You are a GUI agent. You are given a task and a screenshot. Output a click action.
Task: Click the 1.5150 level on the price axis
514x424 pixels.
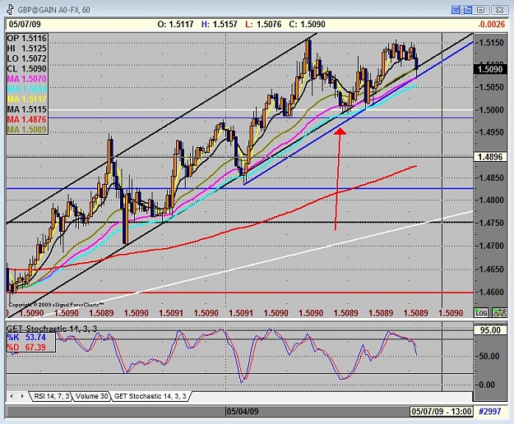click(x=491, y=43)
